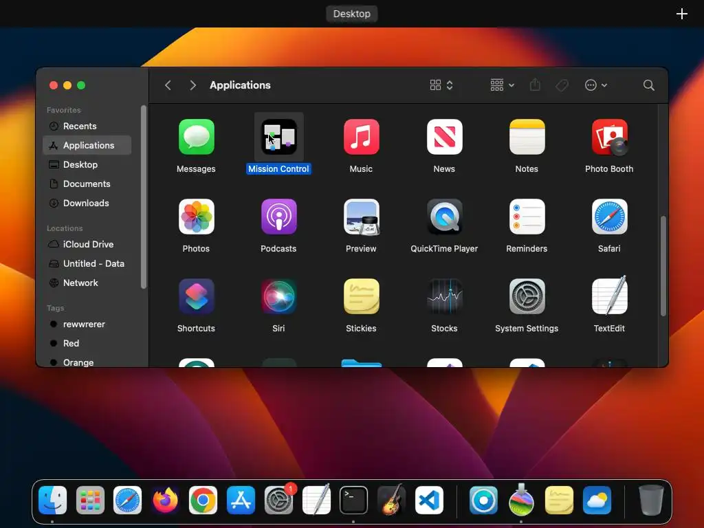Viewport: 704px width, 528px height.
Task: Click the QuickTime Player label text
Action: click(444, 249)
